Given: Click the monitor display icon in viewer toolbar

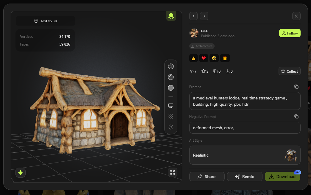Looking at the screenshot, I should coord(171,106).
